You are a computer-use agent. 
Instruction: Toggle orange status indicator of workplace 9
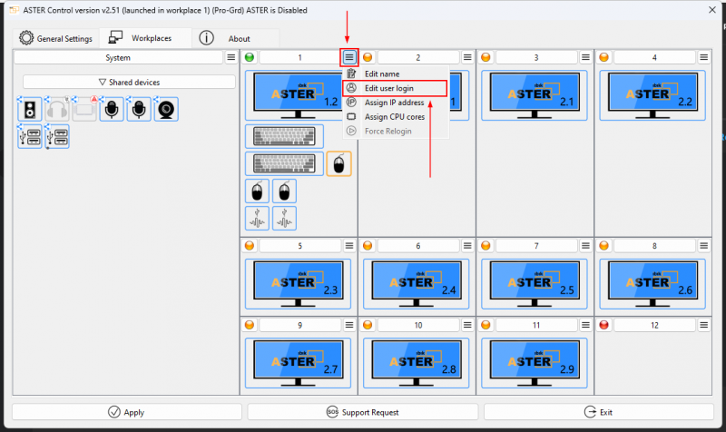(250, 325)
